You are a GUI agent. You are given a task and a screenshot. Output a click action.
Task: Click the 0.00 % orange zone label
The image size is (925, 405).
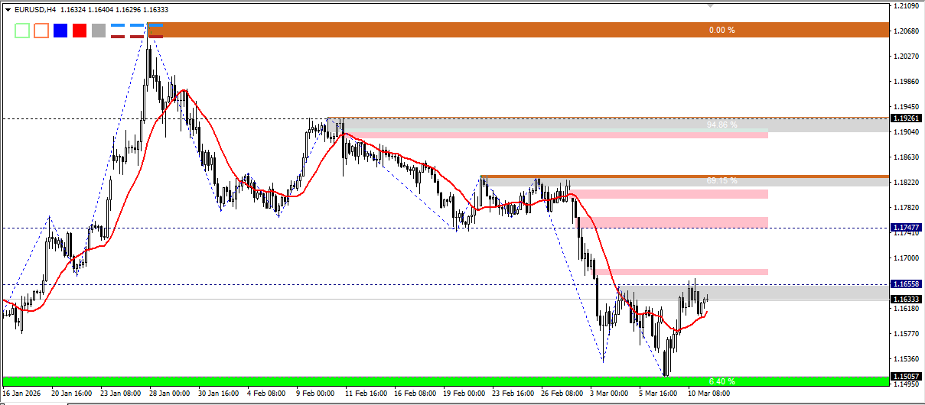pyautogui.click(x=721, y=30)
